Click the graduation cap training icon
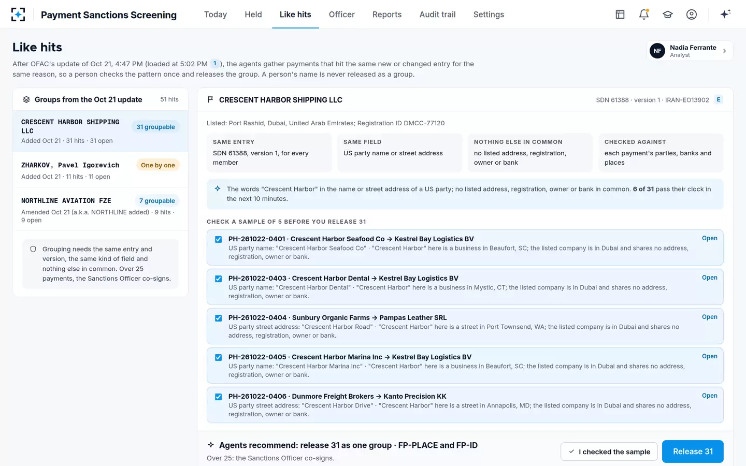Image resolution: width=746 pixels, height=466 pixels. (x=668, y=14)
